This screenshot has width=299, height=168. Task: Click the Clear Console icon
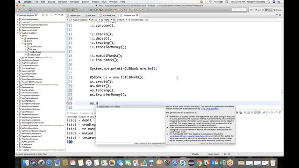pos(245,112)
